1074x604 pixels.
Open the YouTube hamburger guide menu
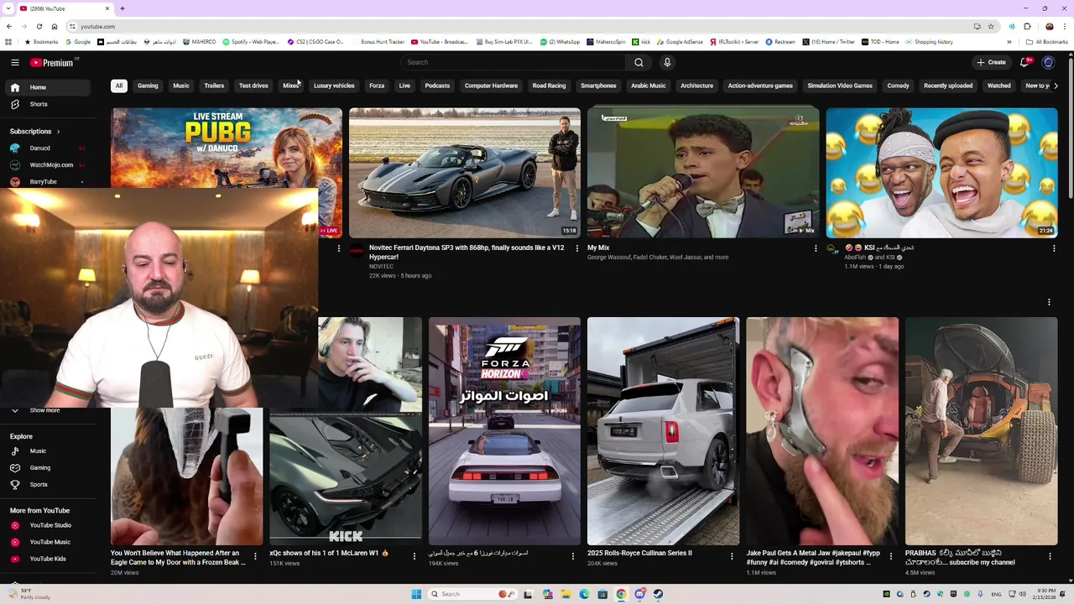tap(14, 62)
